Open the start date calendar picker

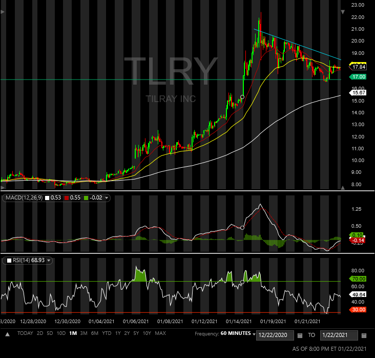tap(300, 335)
